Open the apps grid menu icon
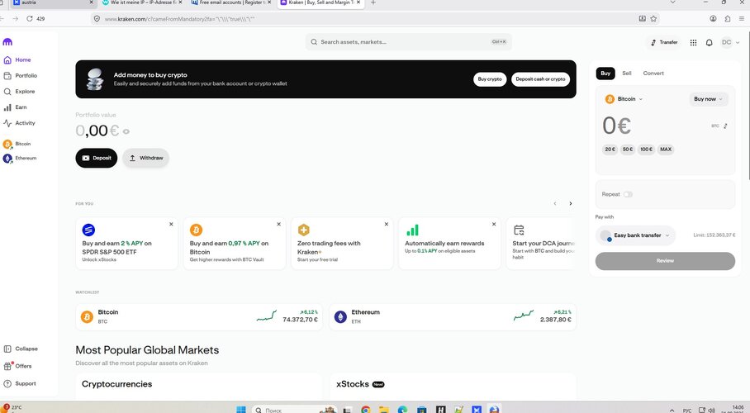 (x=693, y=43)
